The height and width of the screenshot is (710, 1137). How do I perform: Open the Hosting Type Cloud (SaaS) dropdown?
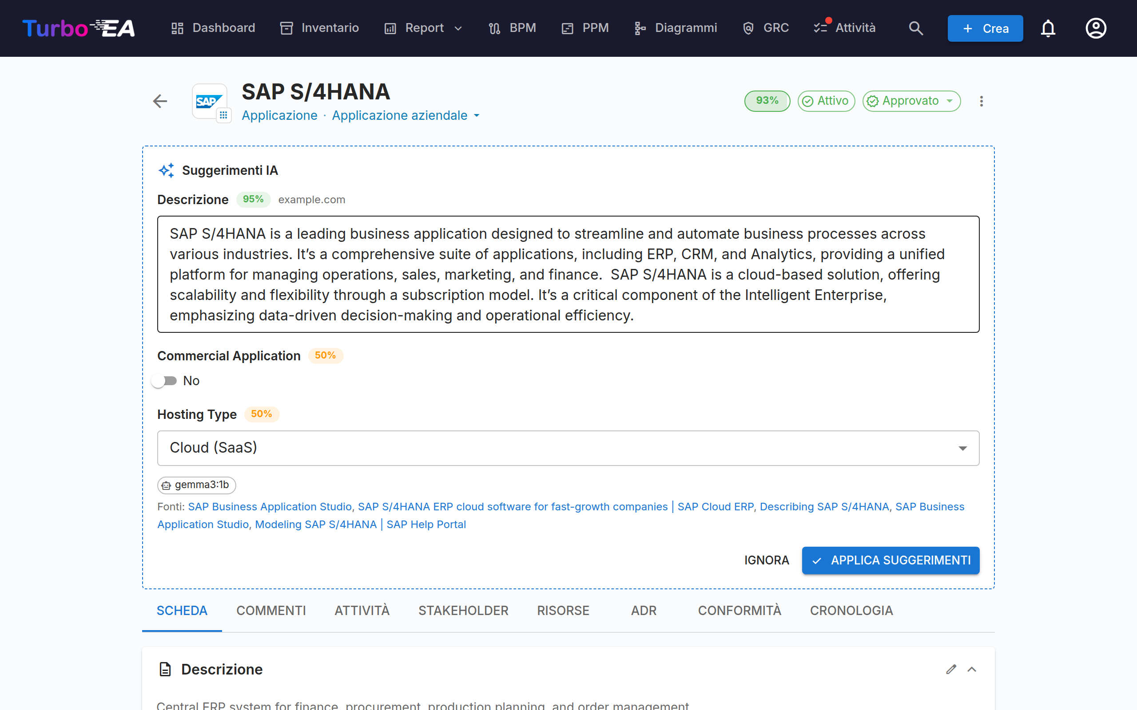pyautogui.click(x=568, y=448)
